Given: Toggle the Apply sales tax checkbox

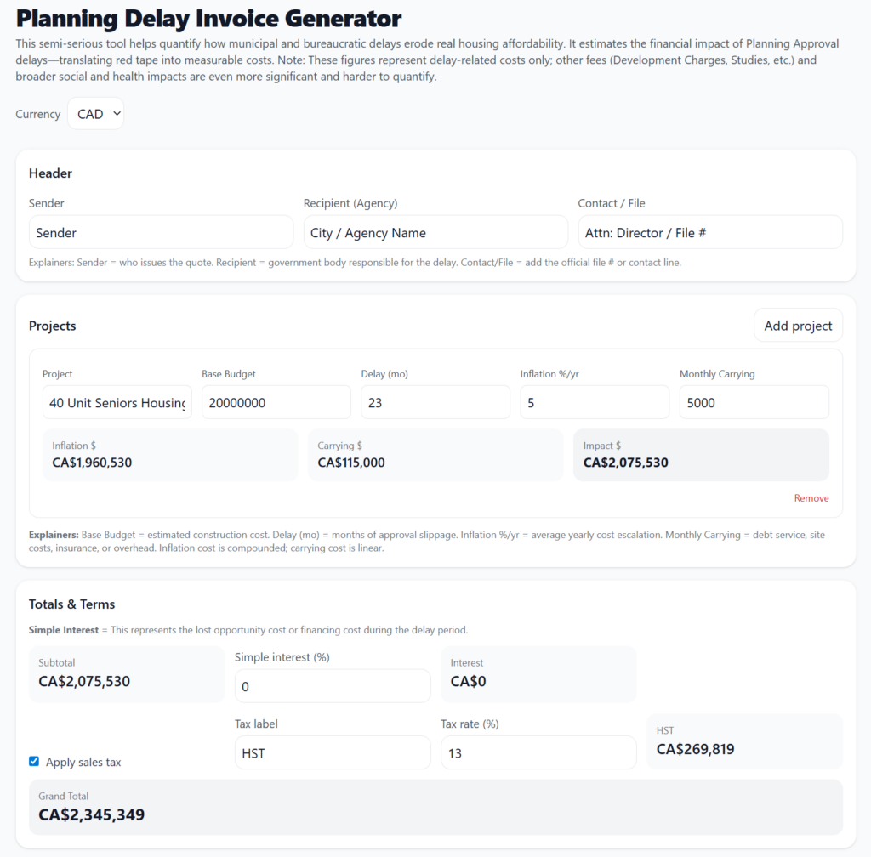Looking at the screenshot, I should 33,761.
